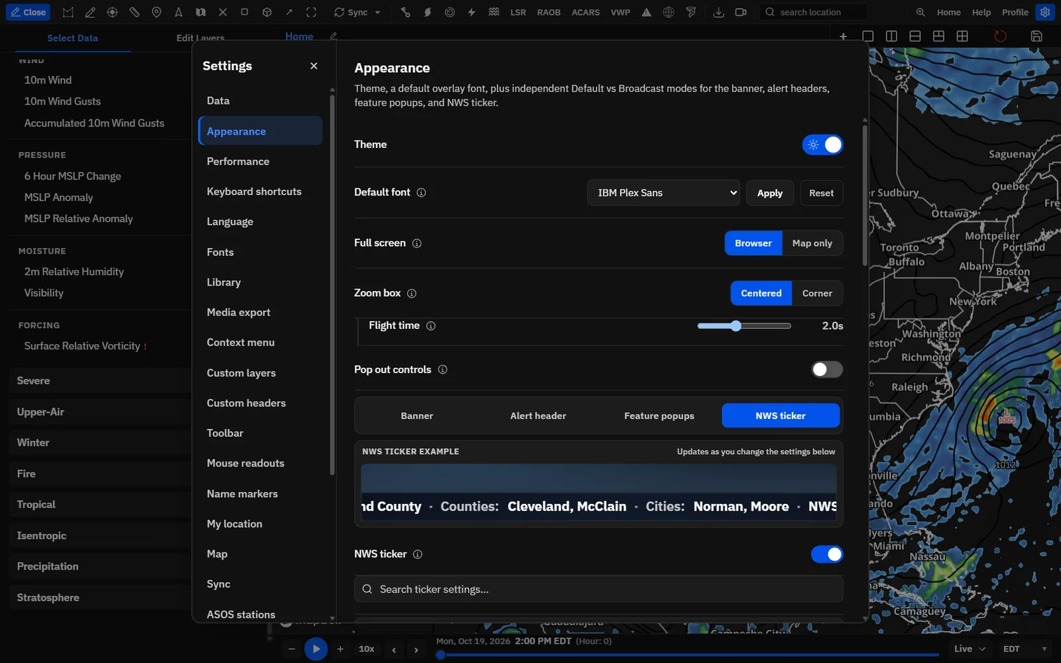Open the lightning data icon
This screenshot has height=663, width=1061.
471,12
